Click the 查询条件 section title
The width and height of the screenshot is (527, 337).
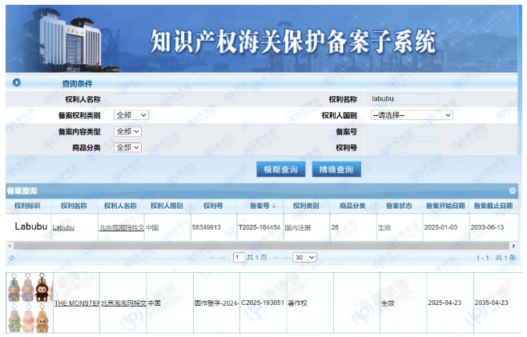click(78, 84)
